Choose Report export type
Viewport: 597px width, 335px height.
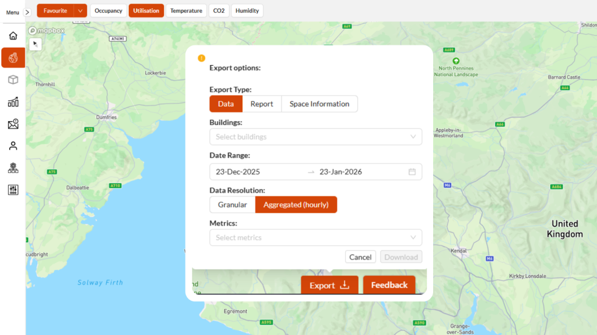click(262, 104)
